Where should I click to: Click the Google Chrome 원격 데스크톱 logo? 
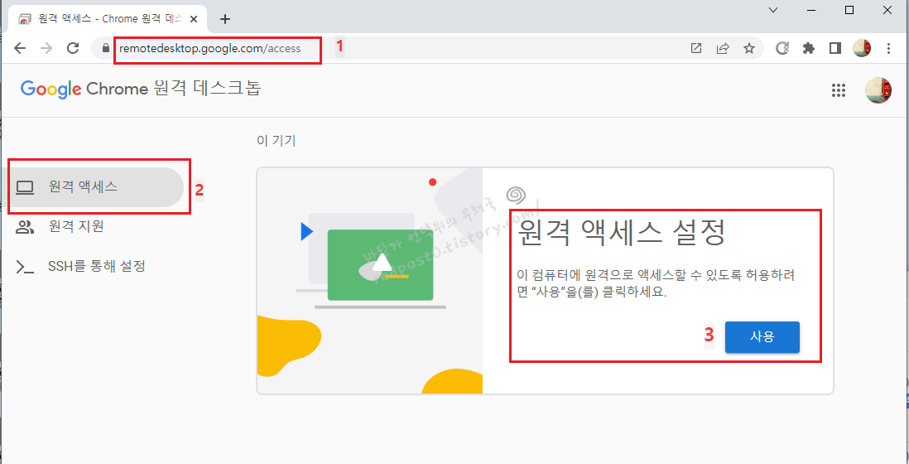[141, 89]
